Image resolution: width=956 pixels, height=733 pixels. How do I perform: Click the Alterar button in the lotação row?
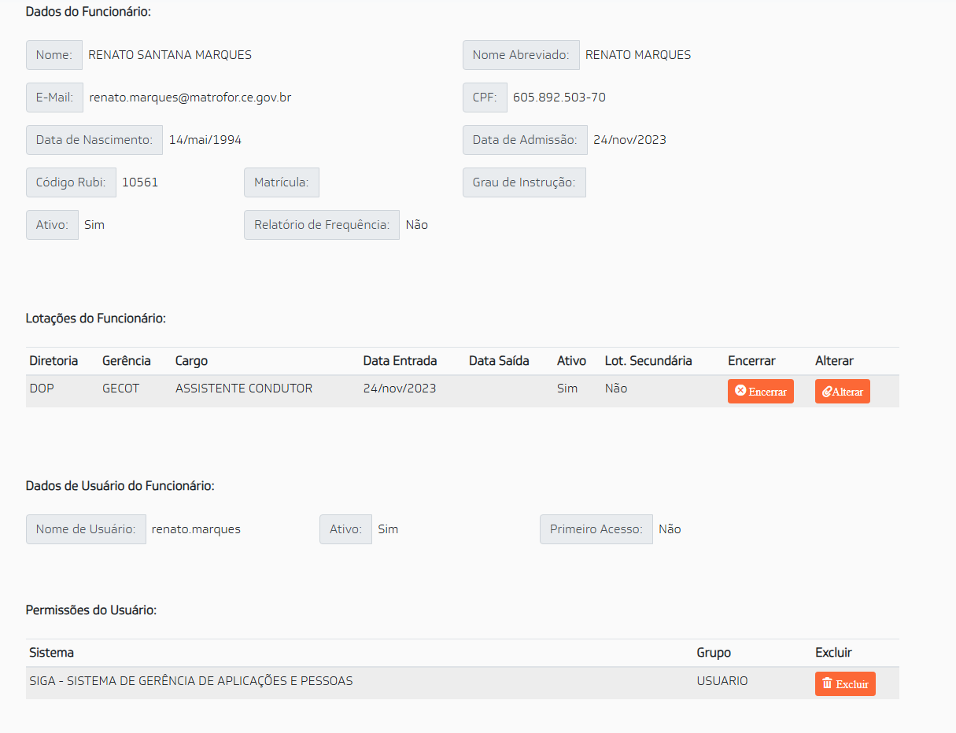point(842,391)
